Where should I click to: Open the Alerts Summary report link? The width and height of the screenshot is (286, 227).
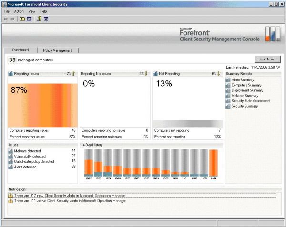(243, 80)
